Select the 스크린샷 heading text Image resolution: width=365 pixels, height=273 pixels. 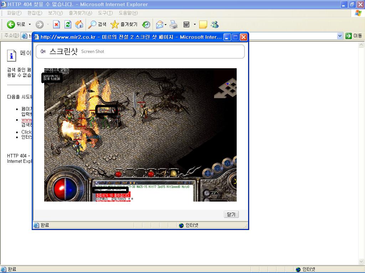(63, 51)
